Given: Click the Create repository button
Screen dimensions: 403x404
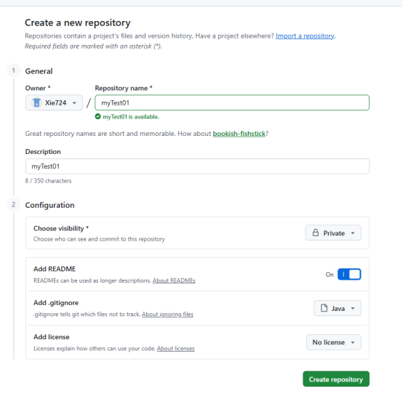Looking at the screenshot, I should point(336,379).
